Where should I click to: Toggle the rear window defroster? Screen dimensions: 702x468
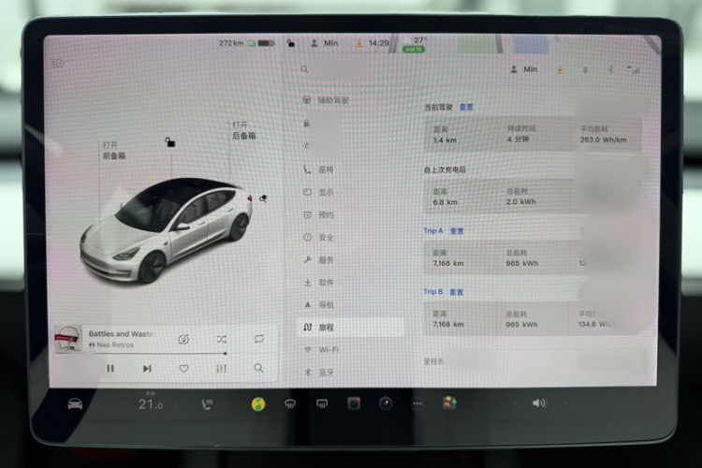[322, 404]
